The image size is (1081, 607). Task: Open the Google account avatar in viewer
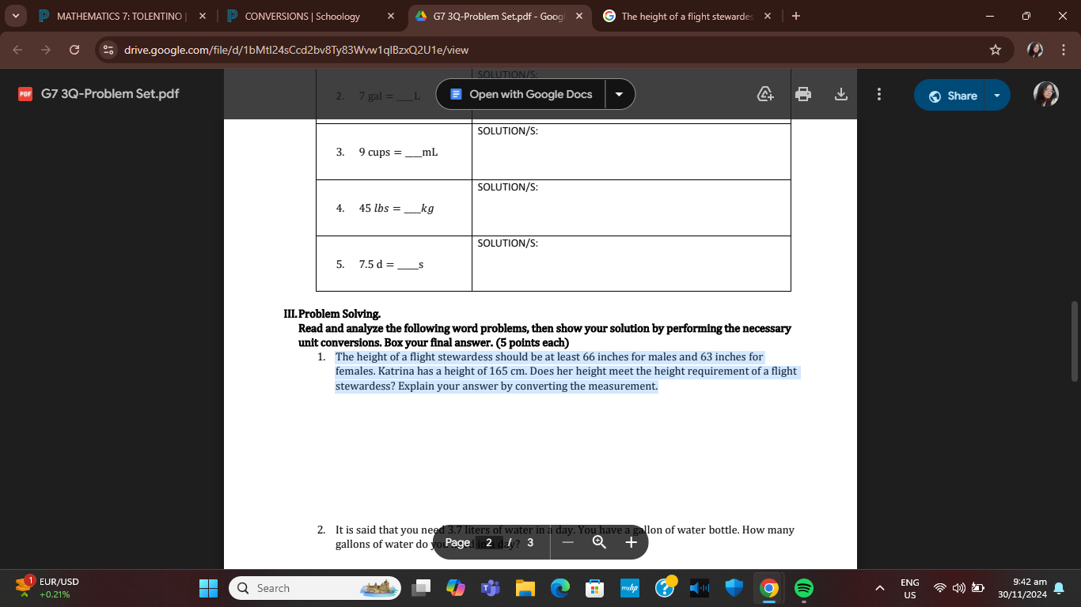1046,95
